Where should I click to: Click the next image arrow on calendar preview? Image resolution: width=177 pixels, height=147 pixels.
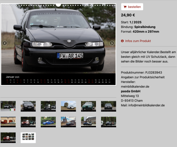112,43
